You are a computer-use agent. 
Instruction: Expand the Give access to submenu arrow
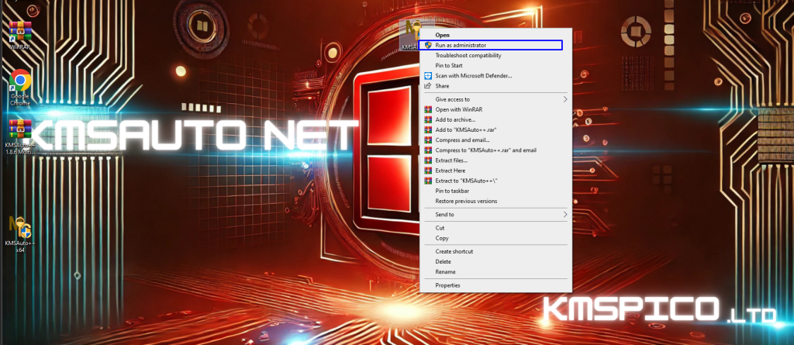tap(564, 99)
